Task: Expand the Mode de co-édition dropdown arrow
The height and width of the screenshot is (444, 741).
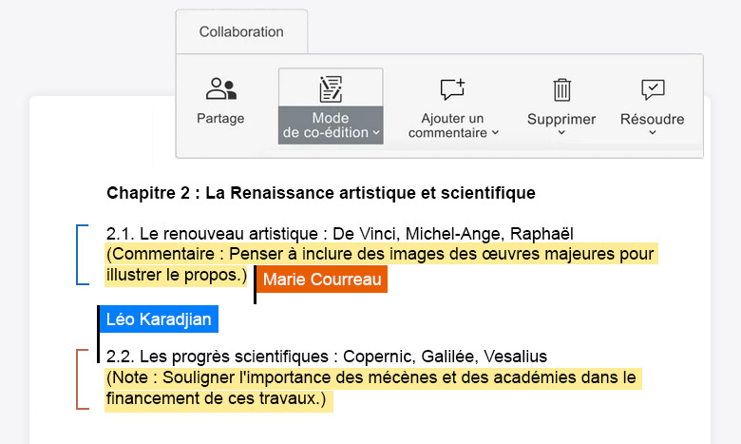Action: point(376,133)
